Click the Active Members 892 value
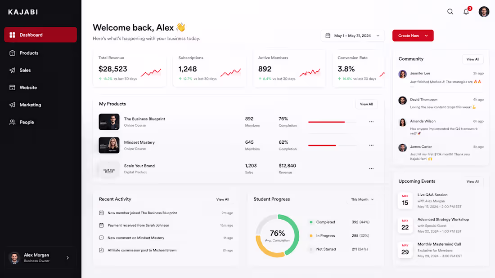495x278 pixels. point(265,69)
